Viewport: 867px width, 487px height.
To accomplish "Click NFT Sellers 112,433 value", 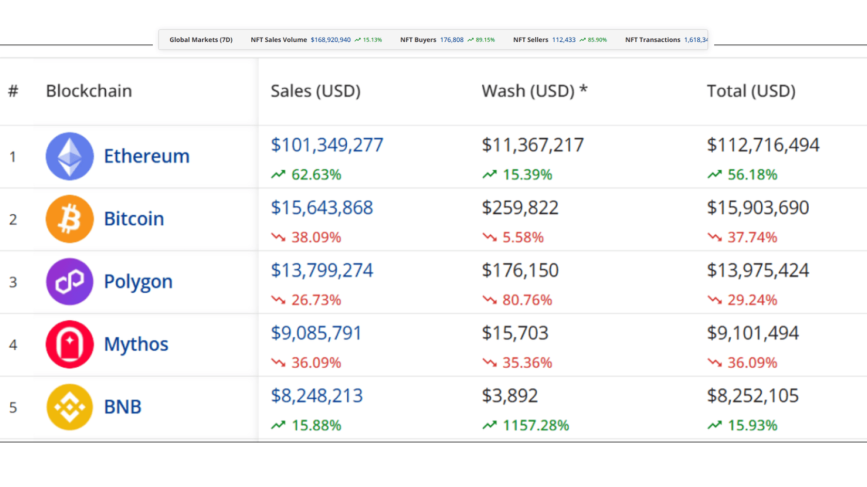I will [x=564, y=40].
